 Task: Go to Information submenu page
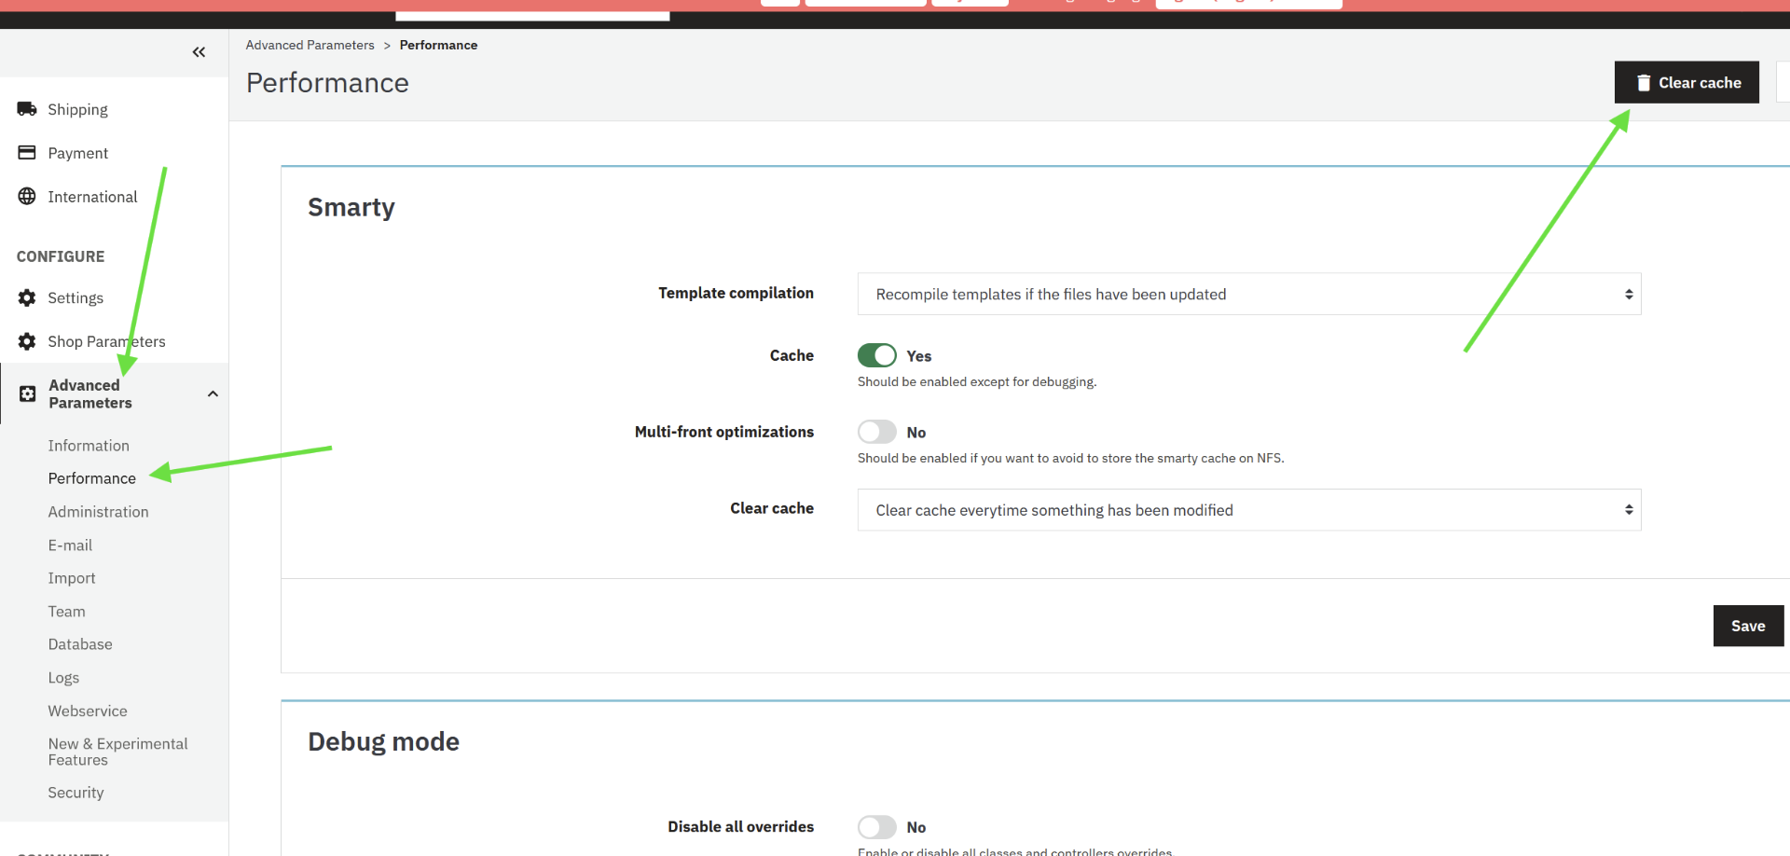click(89, 446)
